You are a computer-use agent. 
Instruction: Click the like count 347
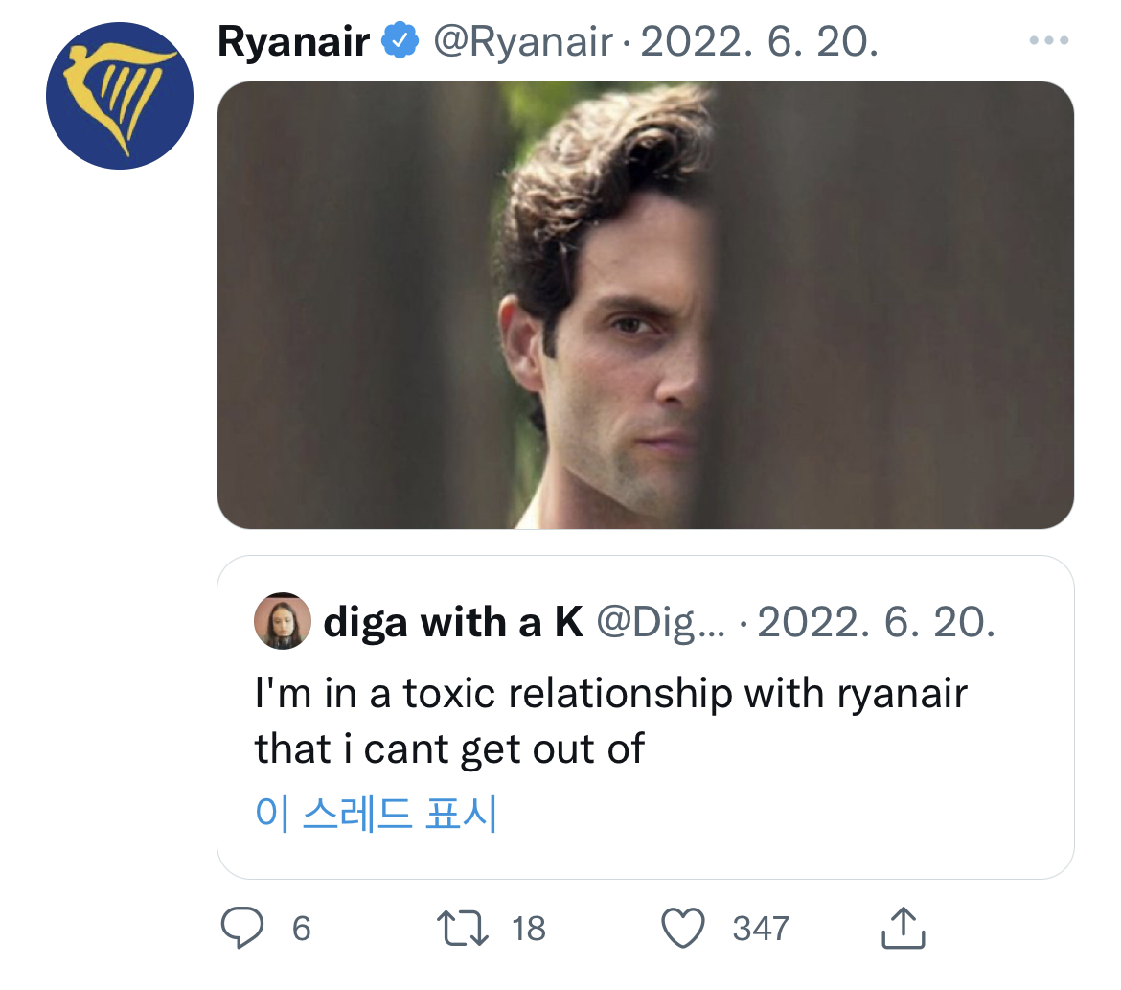(761, 929)
